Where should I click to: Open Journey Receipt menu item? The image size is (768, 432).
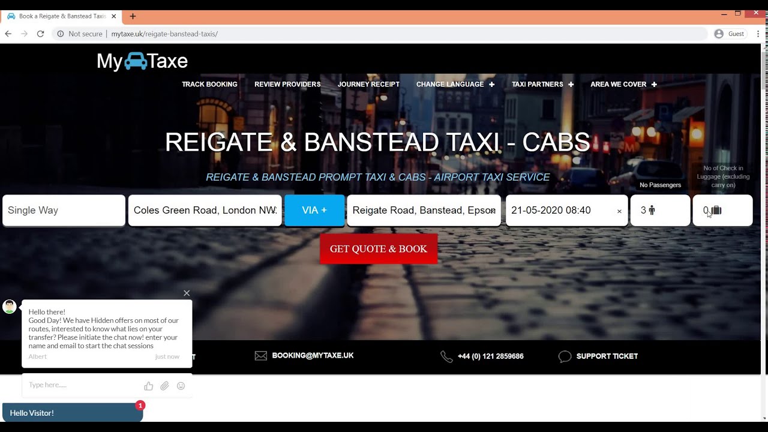tap(368, 85)
